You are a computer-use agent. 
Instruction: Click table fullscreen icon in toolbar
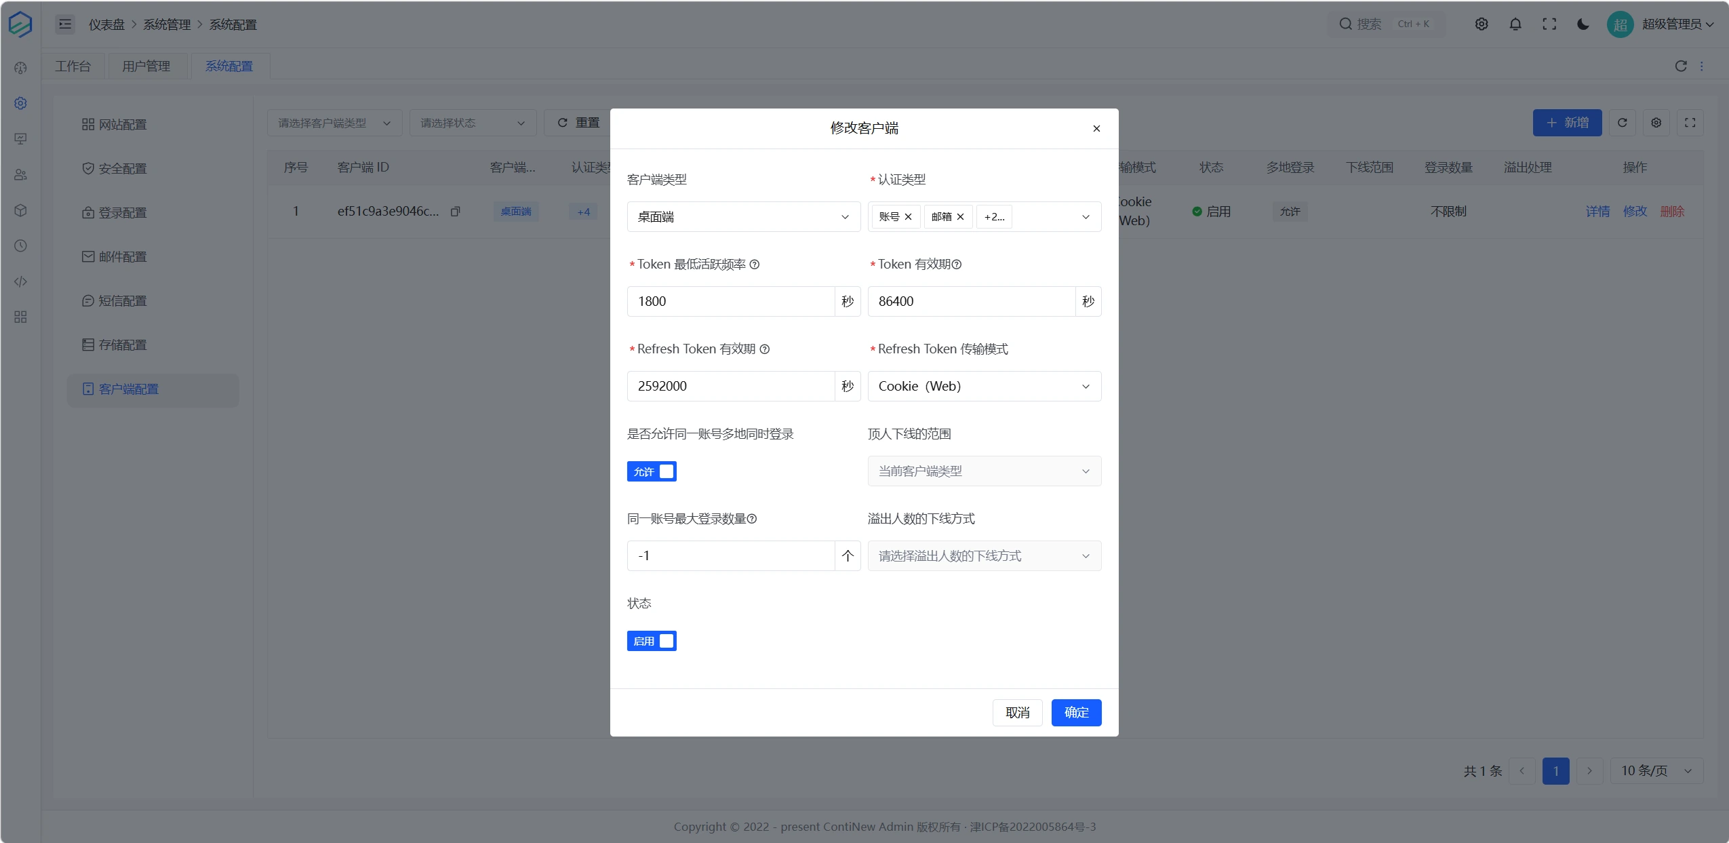[1690, 123]
